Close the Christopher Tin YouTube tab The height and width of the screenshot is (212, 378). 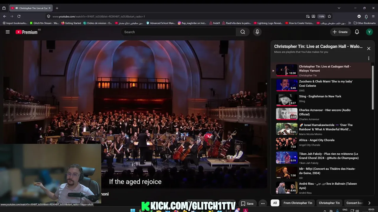(50, 8)
